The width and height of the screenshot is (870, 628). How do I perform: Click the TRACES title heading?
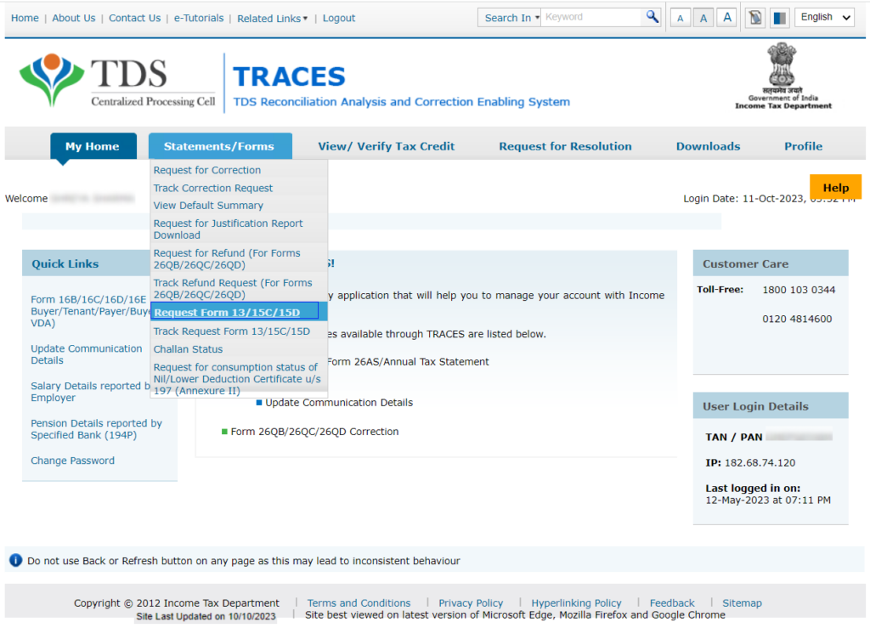[x=289, y=76]
